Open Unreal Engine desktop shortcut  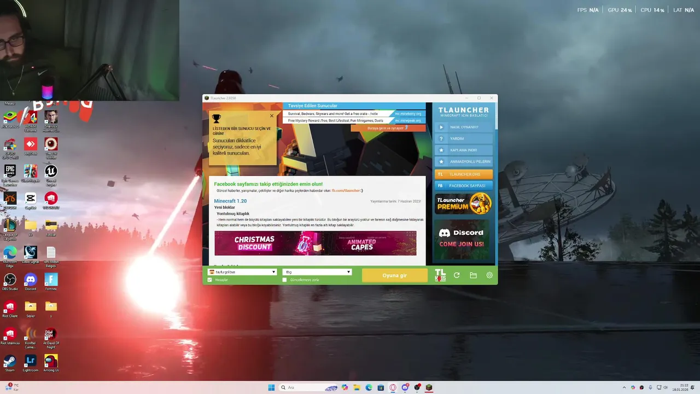point(51,175)
